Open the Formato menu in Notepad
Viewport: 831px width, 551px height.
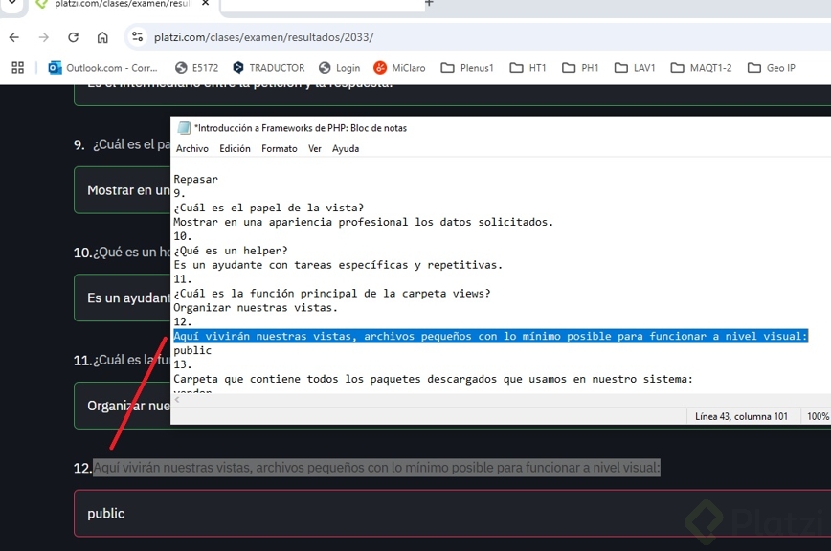(x=280, y=148)
